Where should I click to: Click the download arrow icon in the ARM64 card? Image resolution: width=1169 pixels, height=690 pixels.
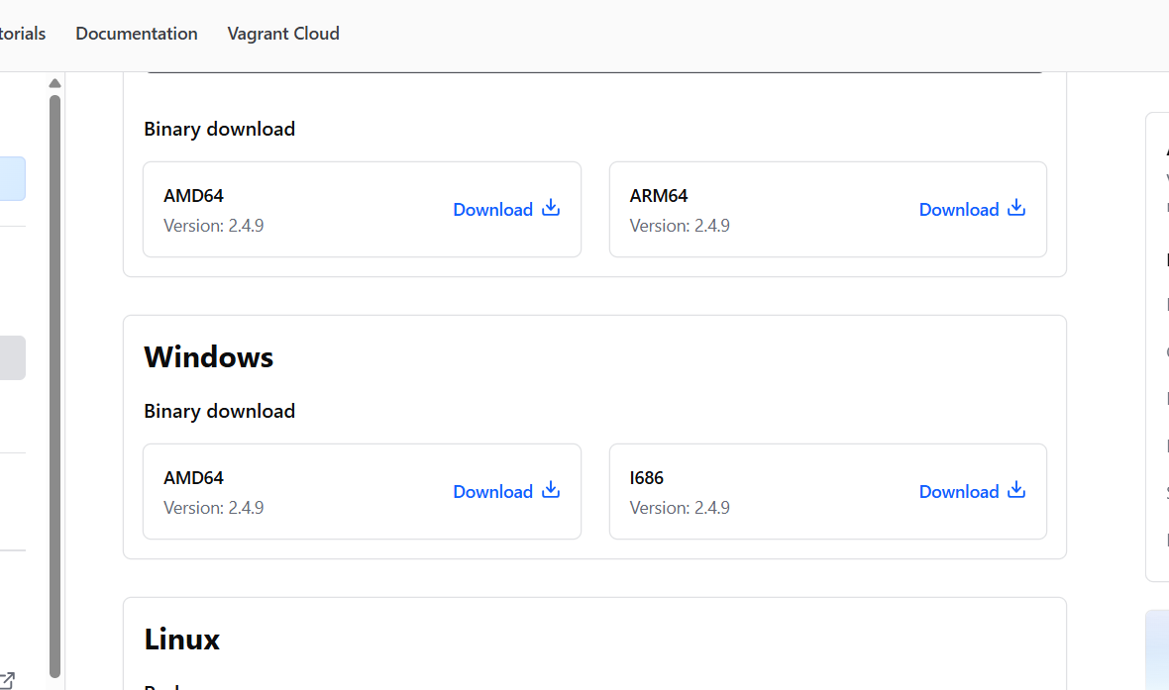[x=1016, y=208]
